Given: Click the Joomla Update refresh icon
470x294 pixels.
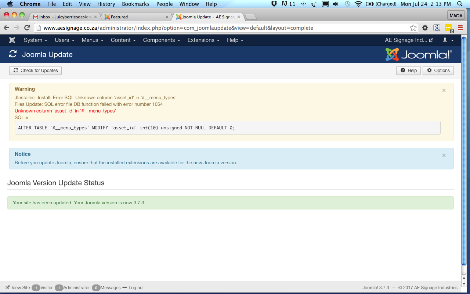Looking at the screenshot, I should point(13,54).
